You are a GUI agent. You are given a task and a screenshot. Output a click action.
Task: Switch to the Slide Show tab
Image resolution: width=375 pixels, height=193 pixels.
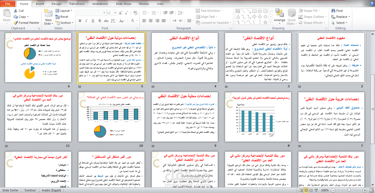124,4
